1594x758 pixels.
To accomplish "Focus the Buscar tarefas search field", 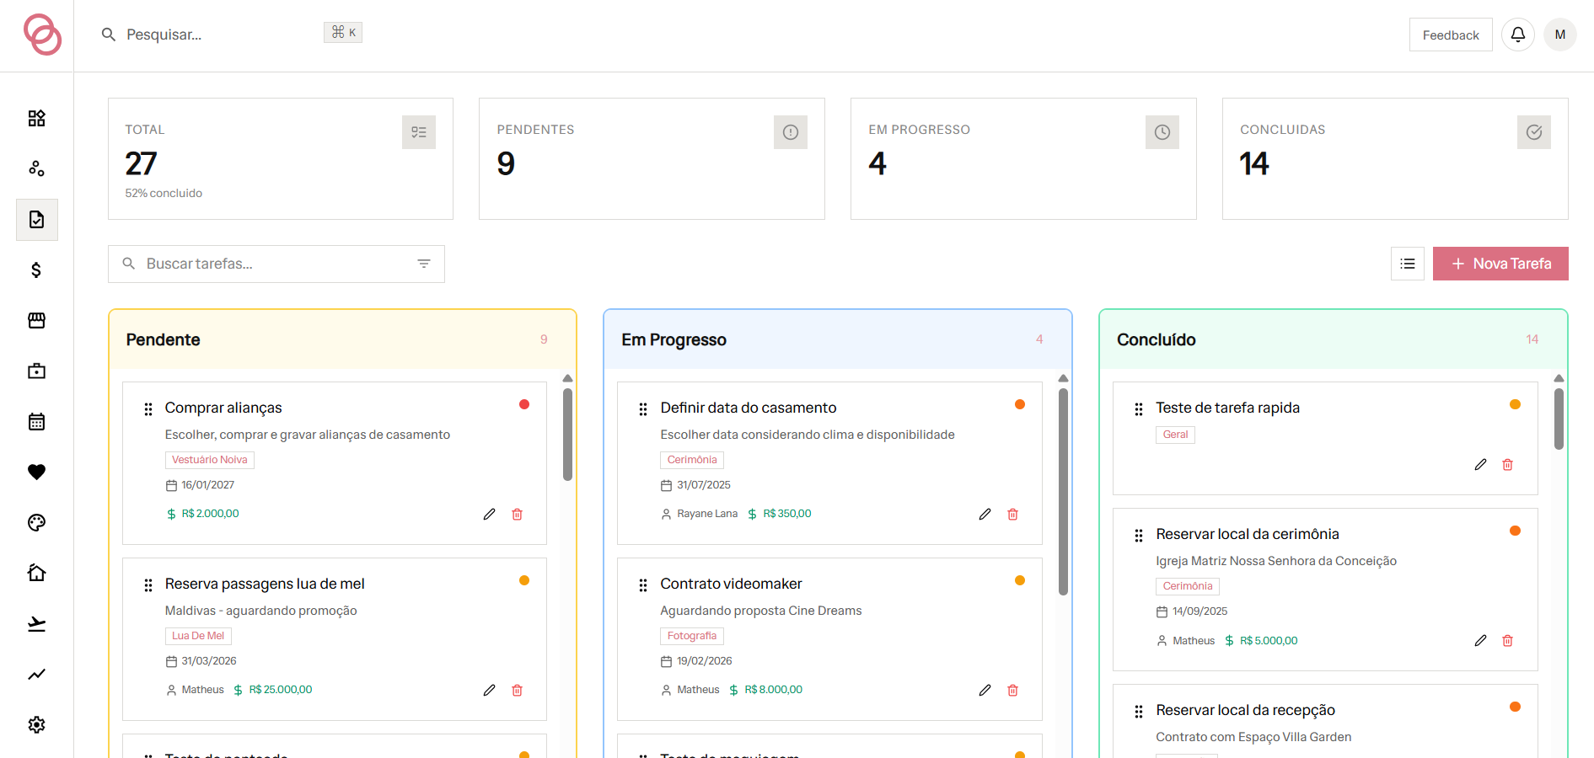I will 276,264.
